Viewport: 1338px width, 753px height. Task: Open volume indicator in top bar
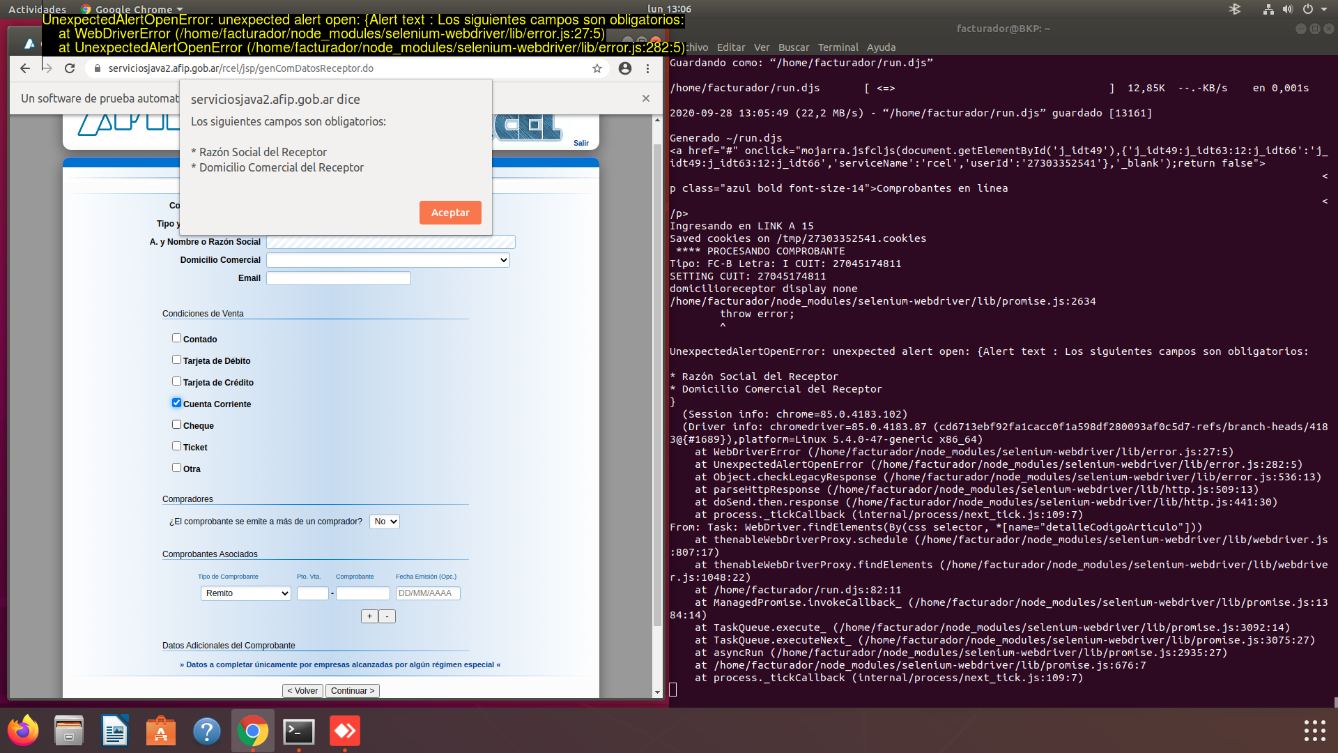pos(1288,9)
